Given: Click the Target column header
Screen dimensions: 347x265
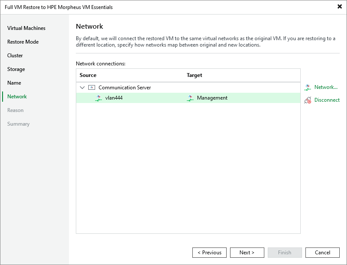Looking at the screenshot, I should (x=194, y=75).
